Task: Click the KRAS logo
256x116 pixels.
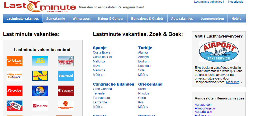Action: 40,106
